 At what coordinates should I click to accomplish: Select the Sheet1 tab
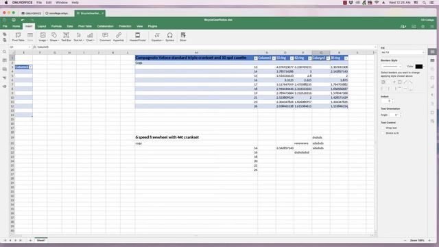pyautogui.click(x=41, y=240)
